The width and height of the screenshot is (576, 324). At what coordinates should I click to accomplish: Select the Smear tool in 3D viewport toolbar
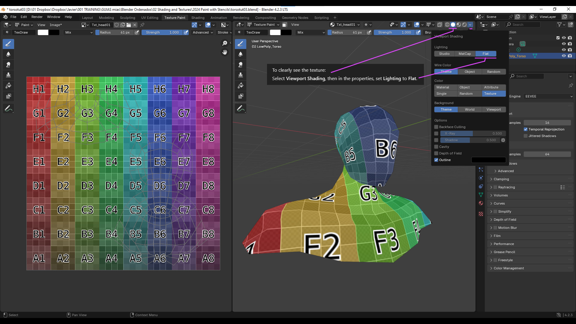[x=241, y=65]
